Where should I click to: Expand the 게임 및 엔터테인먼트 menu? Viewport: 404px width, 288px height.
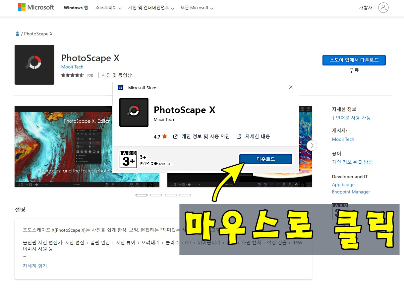[151, 8]
